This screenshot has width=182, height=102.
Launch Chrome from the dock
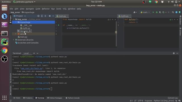coord(5,50)
